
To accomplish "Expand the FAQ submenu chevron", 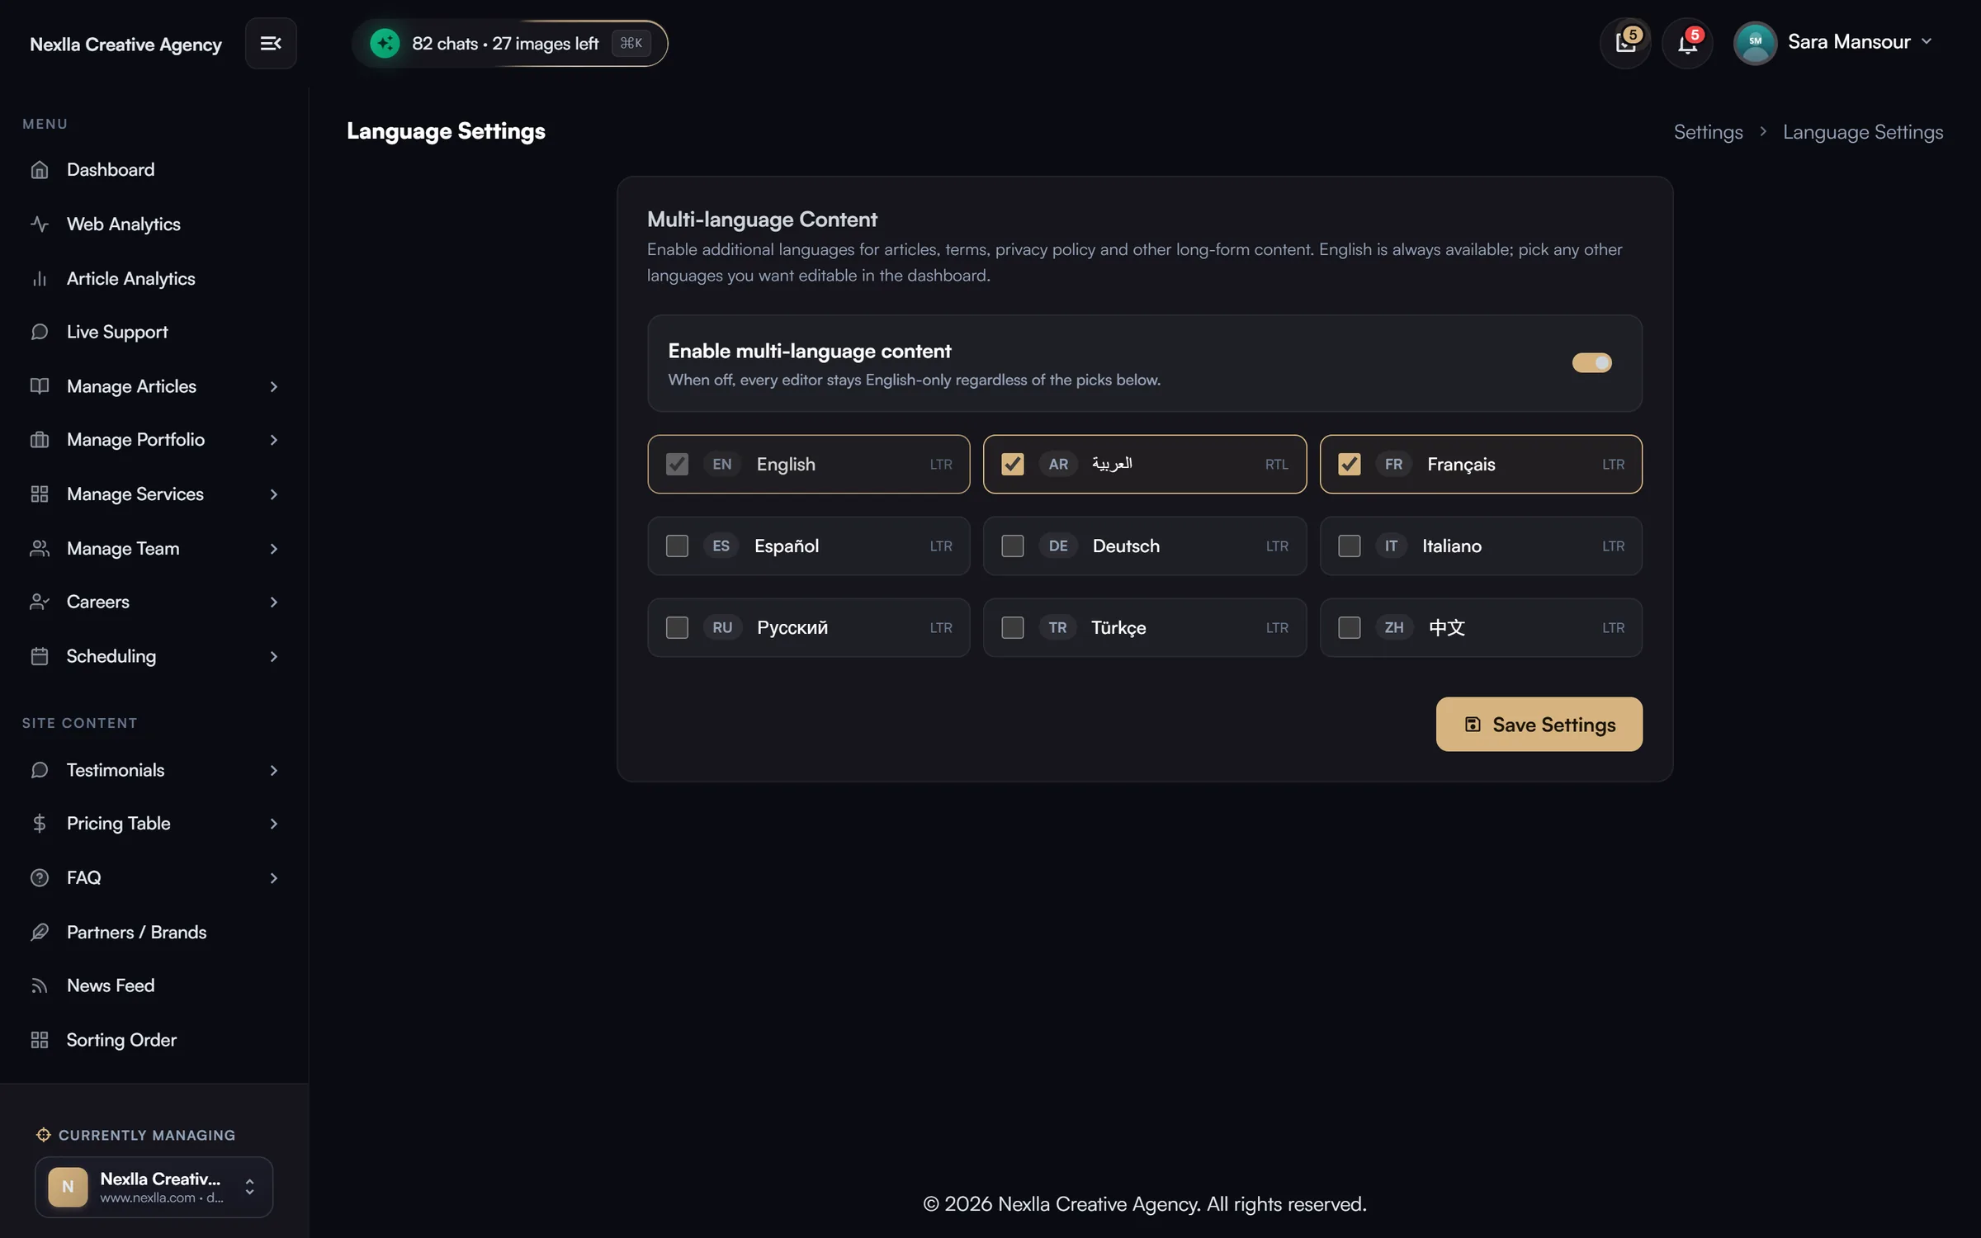I will 273,878.
